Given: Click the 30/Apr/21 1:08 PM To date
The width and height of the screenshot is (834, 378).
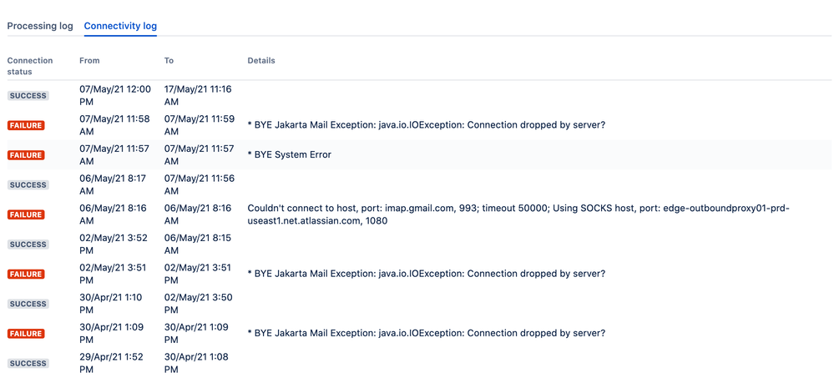Looking at the screenshot, I should coord(196,363).
